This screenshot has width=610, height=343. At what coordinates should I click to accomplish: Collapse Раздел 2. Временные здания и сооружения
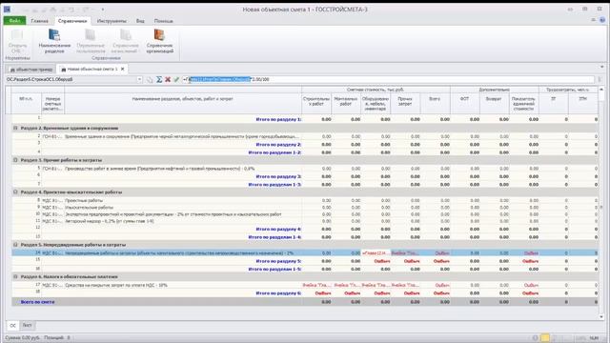(15, 128)
